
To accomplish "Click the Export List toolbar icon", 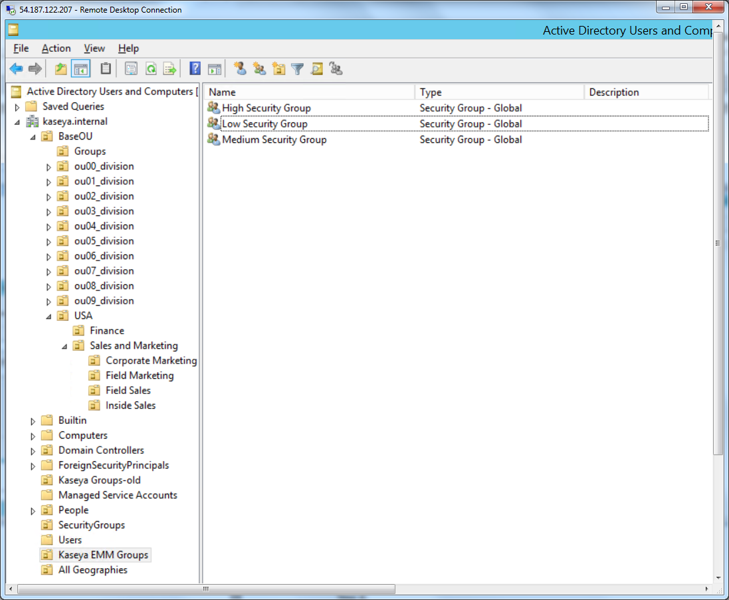I will [x=170, y=68].
